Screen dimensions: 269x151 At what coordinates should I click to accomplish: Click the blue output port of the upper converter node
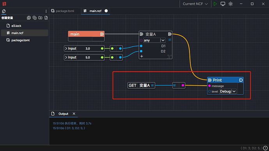pyautogui.click(x=120, y=48)
